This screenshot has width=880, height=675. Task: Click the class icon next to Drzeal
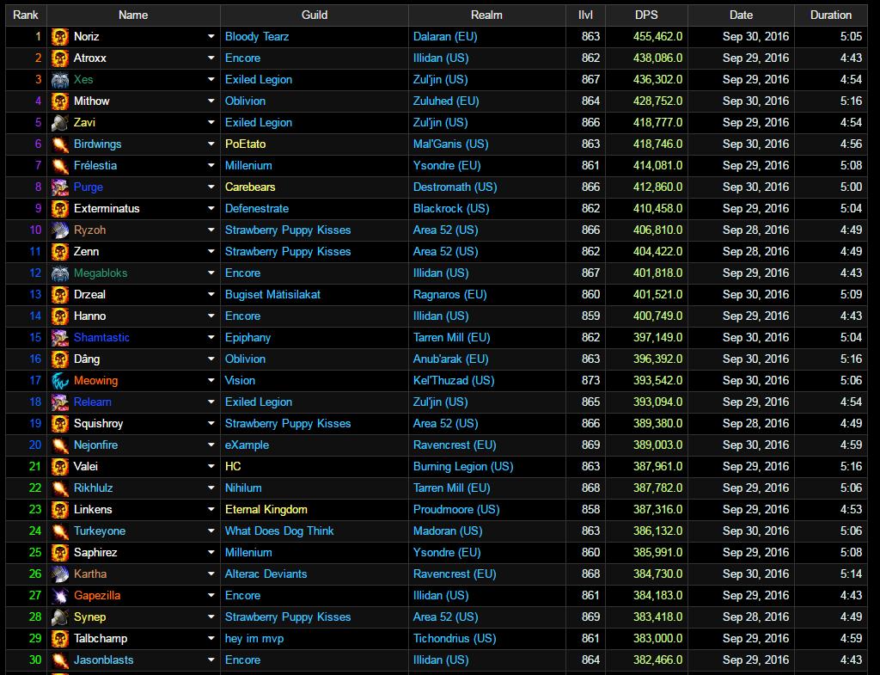[60, 295]
